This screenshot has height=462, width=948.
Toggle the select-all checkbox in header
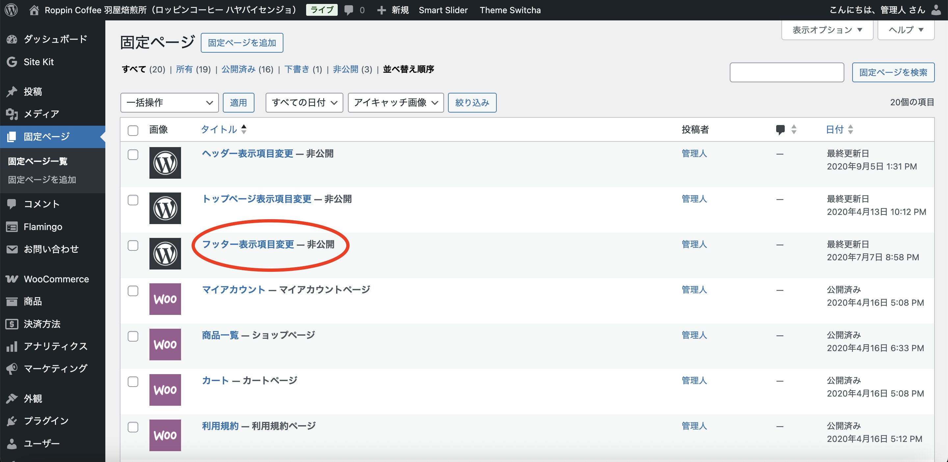[x=133, y=130]
